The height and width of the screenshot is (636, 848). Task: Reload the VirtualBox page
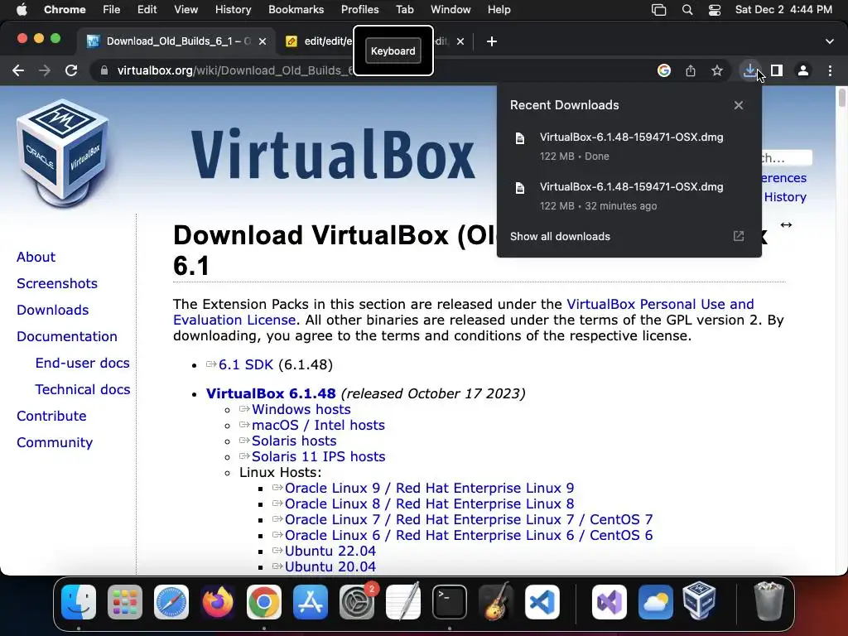click(x=71, y=70)
